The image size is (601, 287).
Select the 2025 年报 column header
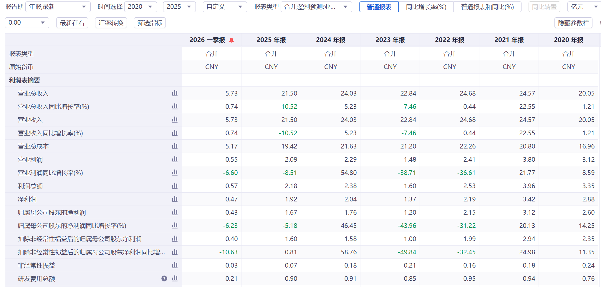tap(271, 40)
